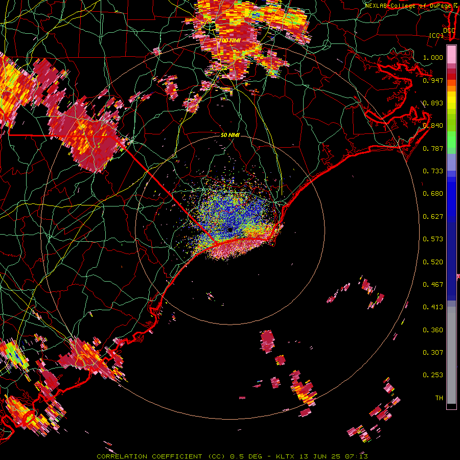Select the 0.413 scale value
The height and width of the screenshot is (460, 460).
pos(433,307)
